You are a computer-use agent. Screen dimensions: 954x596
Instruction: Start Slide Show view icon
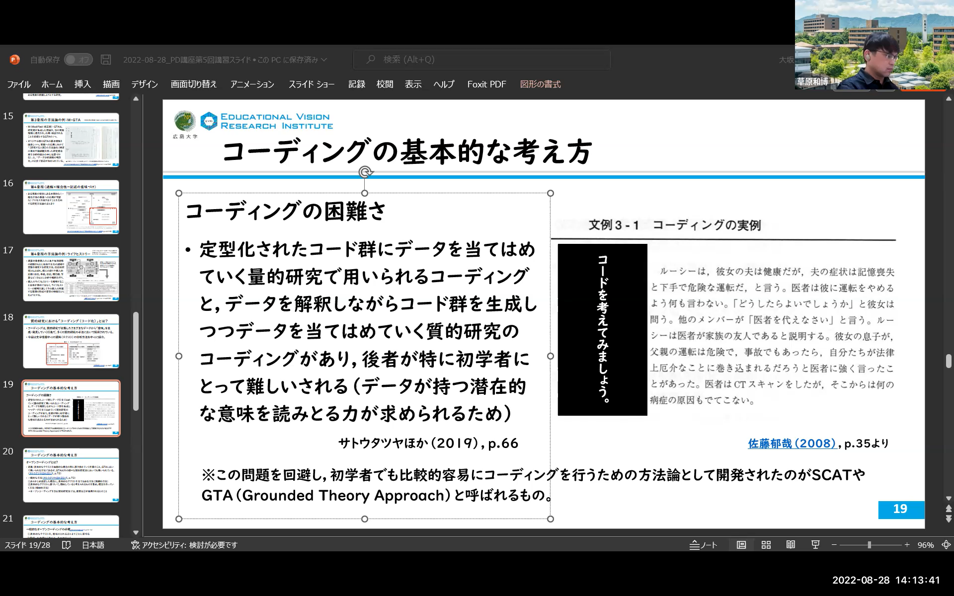click(815, 545)
